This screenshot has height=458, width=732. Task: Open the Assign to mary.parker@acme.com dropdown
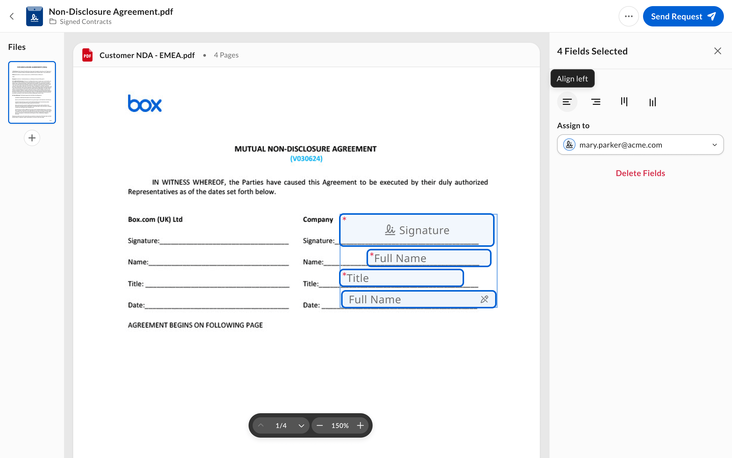pyautogui.click(x=640, y=145)
